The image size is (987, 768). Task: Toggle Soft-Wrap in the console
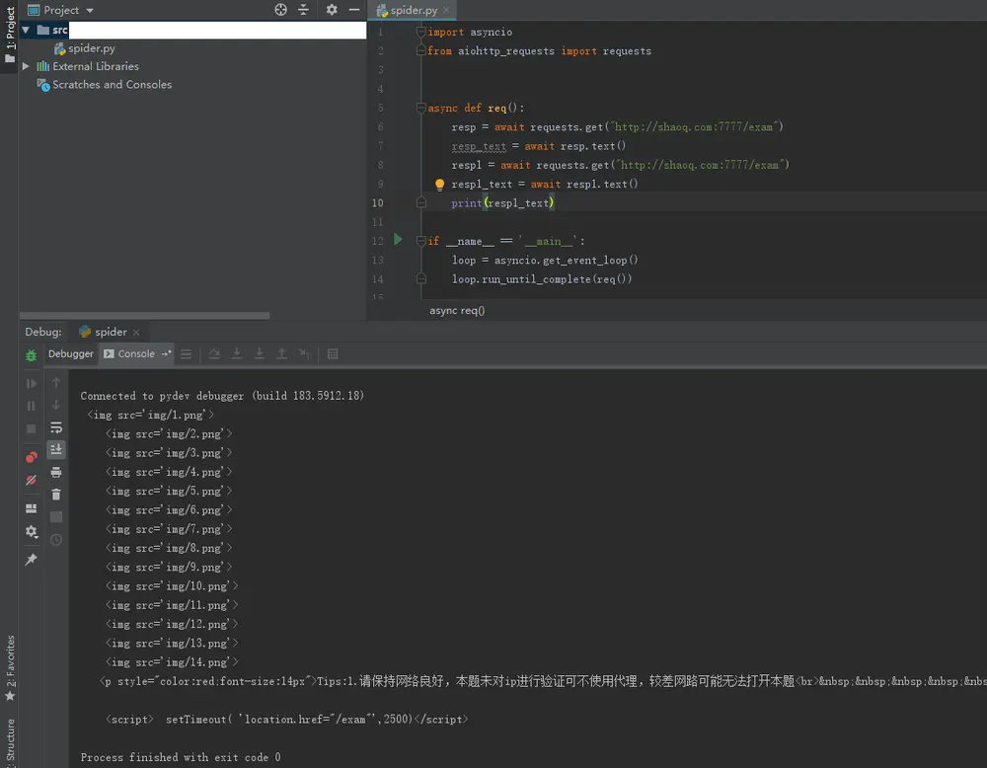click(x=56, y=427)
